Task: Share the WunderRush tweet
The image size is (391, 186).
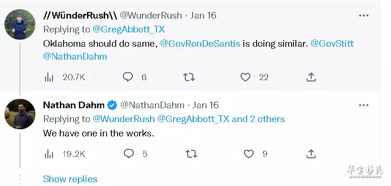Action: [x=311, y=77]
